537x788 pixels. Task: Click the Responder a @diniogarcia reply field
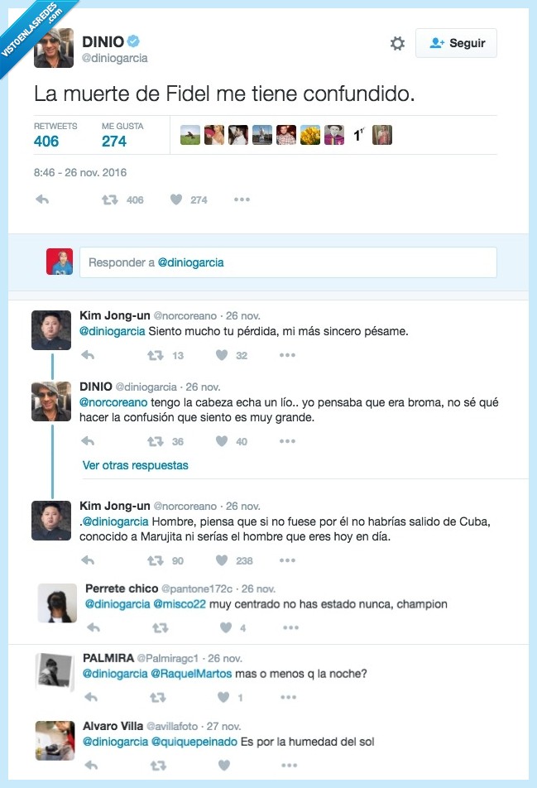[288, 262]
